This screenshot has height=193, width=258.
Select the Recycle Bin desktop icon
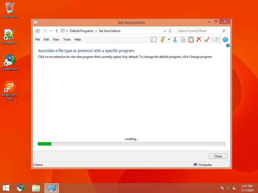click(10, 10)
